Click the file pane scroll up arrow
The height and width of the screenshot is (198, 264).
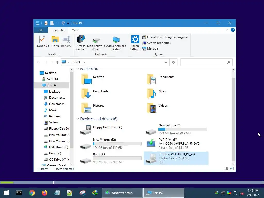(233, 70)
